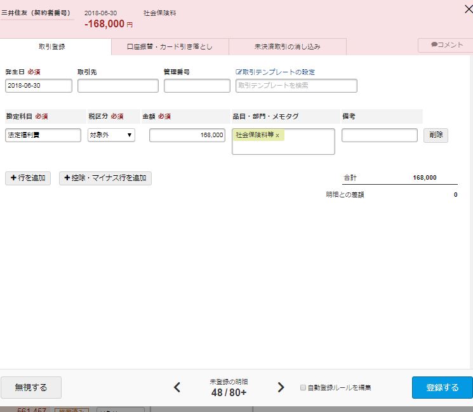This screenshot has width=473, height=412.
Task: Add a row with 行を追加
Action: [x=28, y=178]
